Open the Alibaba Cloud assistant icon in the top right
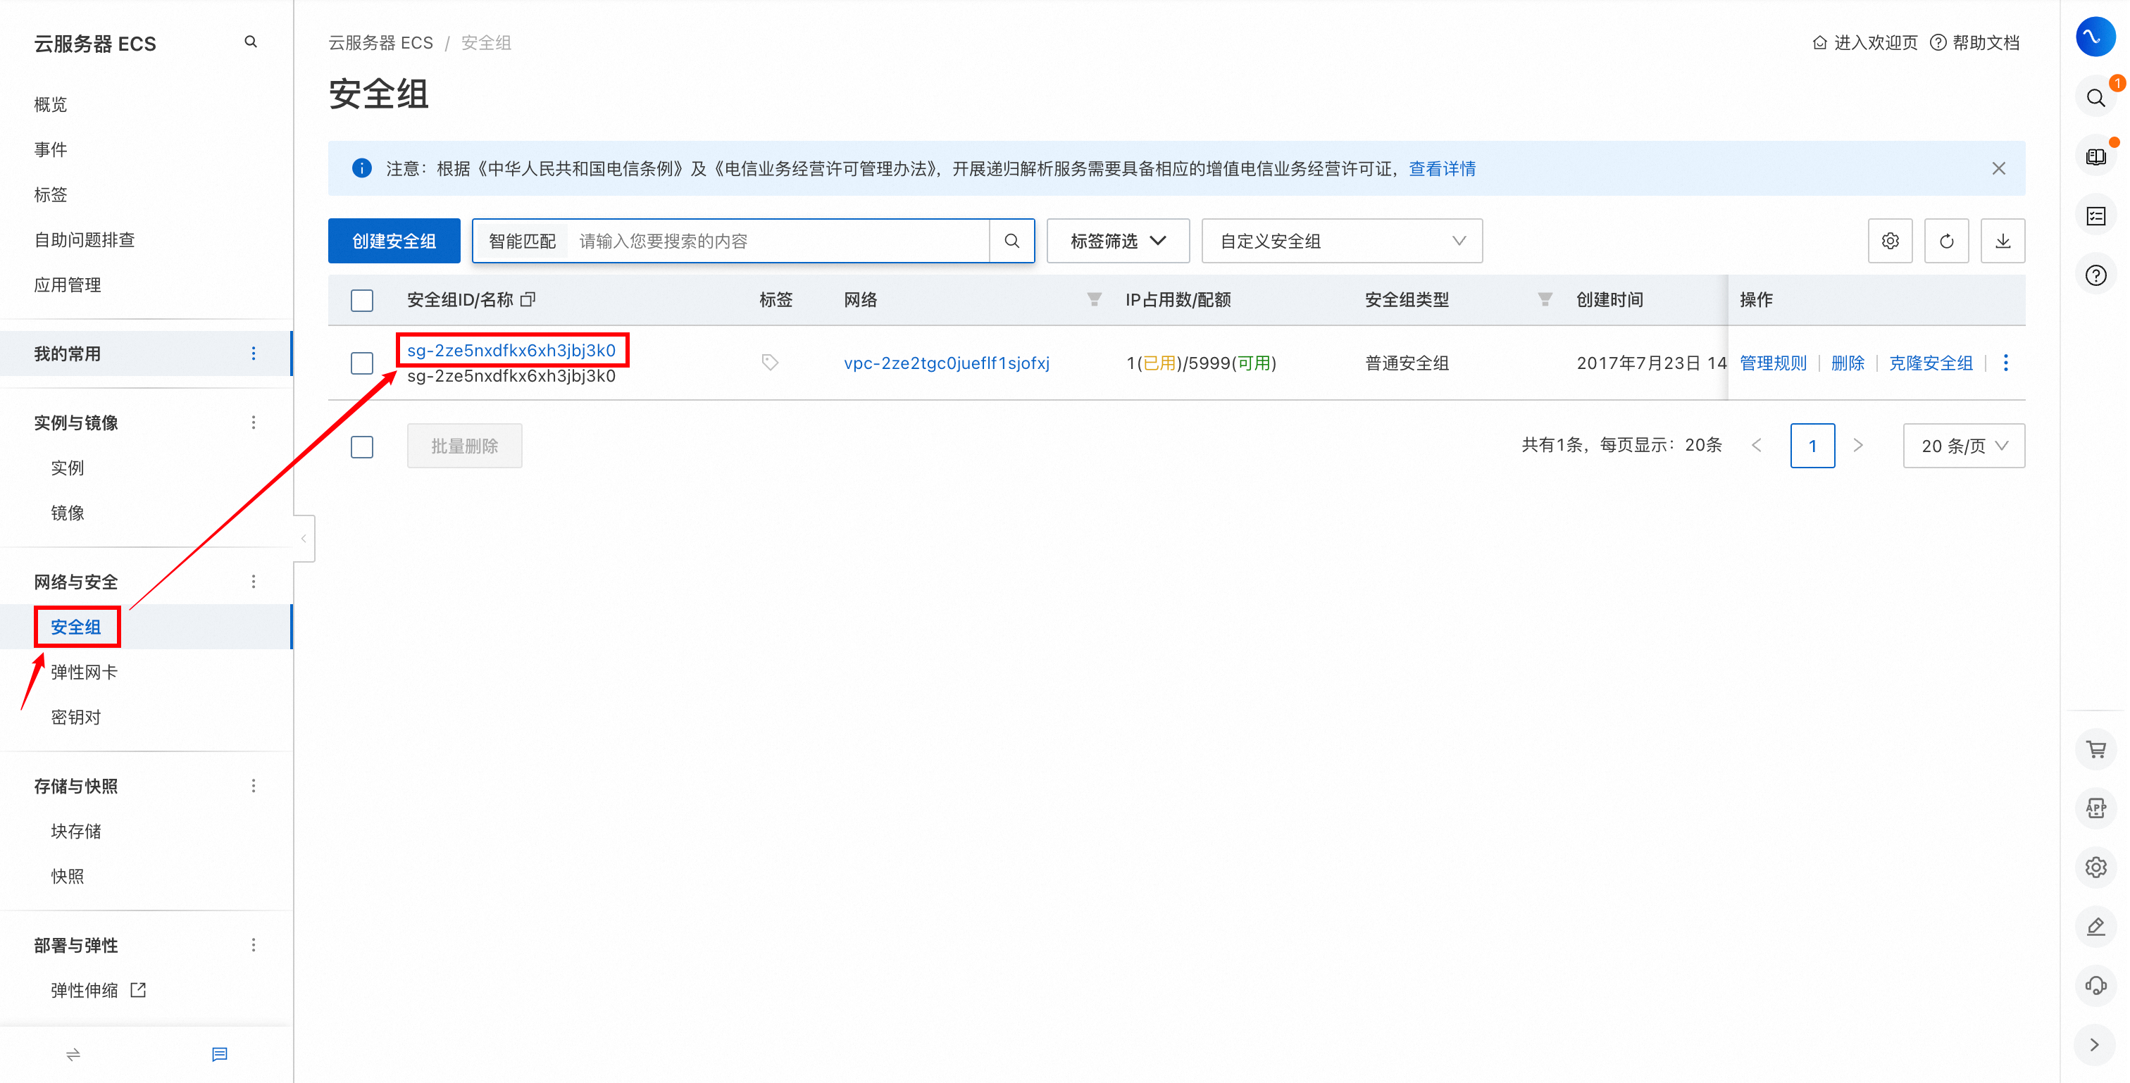The height and width of the screenshot is (1083, 2130). click(2095, 37)
